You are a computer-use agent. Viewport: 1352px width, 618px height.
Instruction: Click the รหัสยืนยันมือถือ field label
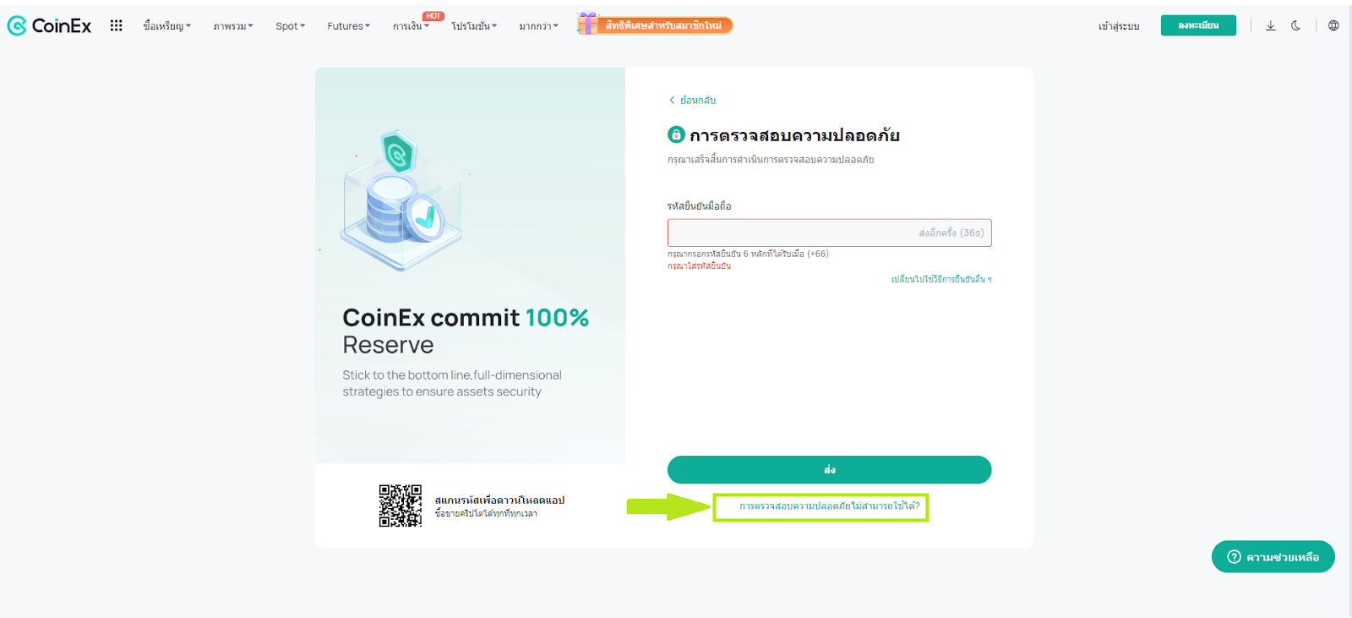(700, 205)
